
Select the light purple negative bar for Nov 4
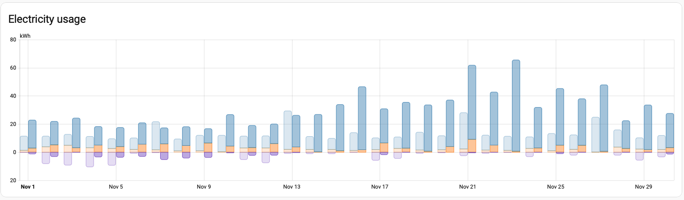(x=90, y=159)
